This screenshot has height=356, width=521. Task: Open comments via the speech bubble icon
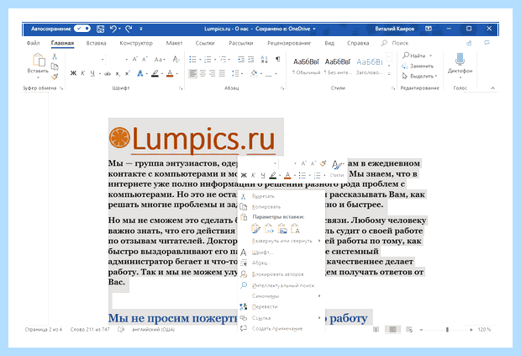[x=487, y=43]
